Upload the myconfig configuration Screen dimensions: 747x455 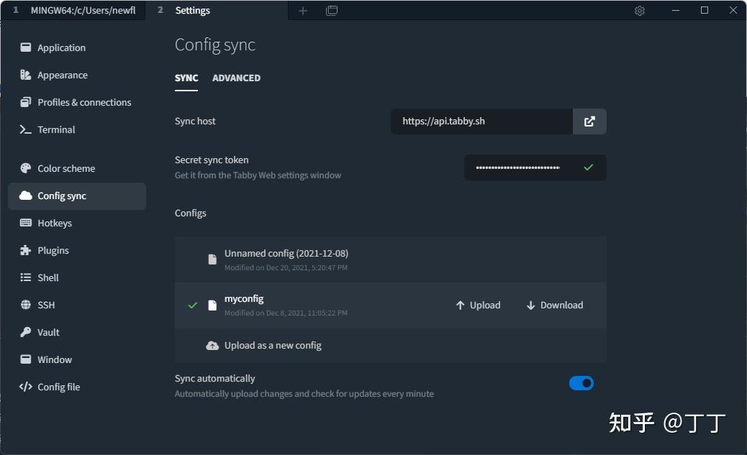click(478, 305)
